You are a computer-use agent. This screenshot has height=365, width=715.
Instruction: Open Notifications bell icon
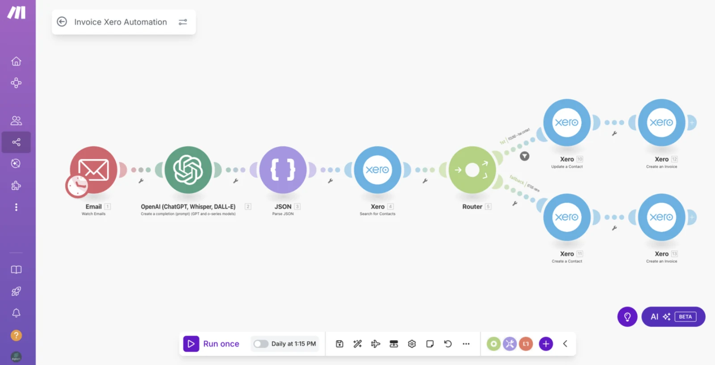coord(16,313)
